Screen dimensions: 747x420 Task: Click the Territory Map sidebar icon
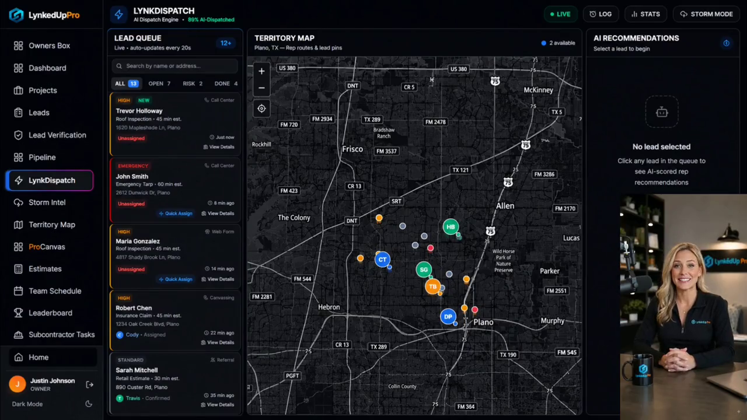[x=18, y=225]
